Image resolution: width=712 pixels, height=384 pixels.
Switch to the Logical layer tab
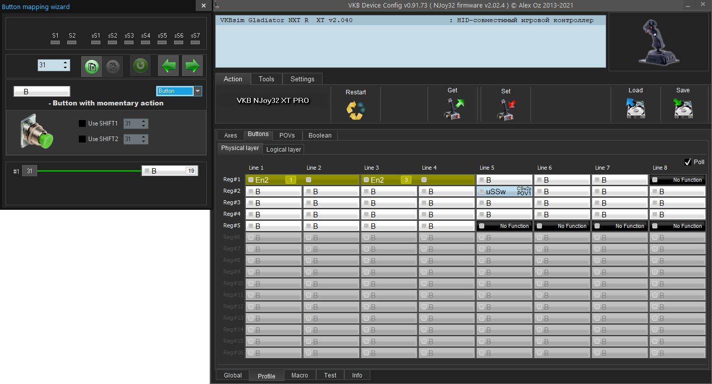coord(283,150)
